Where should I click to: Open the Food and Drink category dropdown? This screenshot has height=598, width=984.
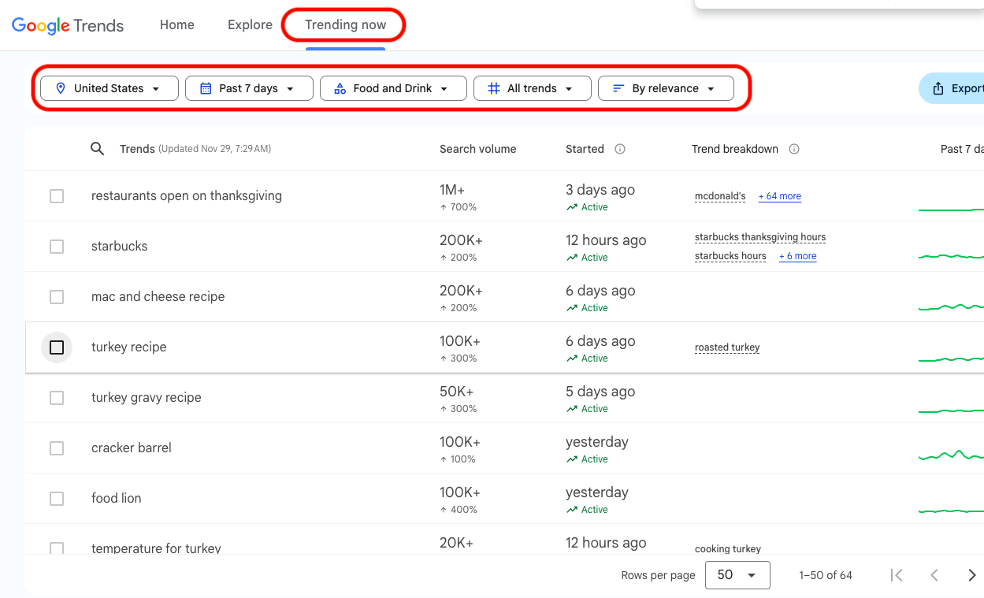[393, 88]
